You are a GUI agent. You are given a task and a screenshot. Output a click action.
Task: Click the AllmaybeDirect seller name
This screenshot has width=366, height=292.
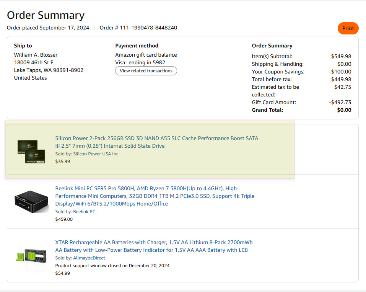[89, 258]
